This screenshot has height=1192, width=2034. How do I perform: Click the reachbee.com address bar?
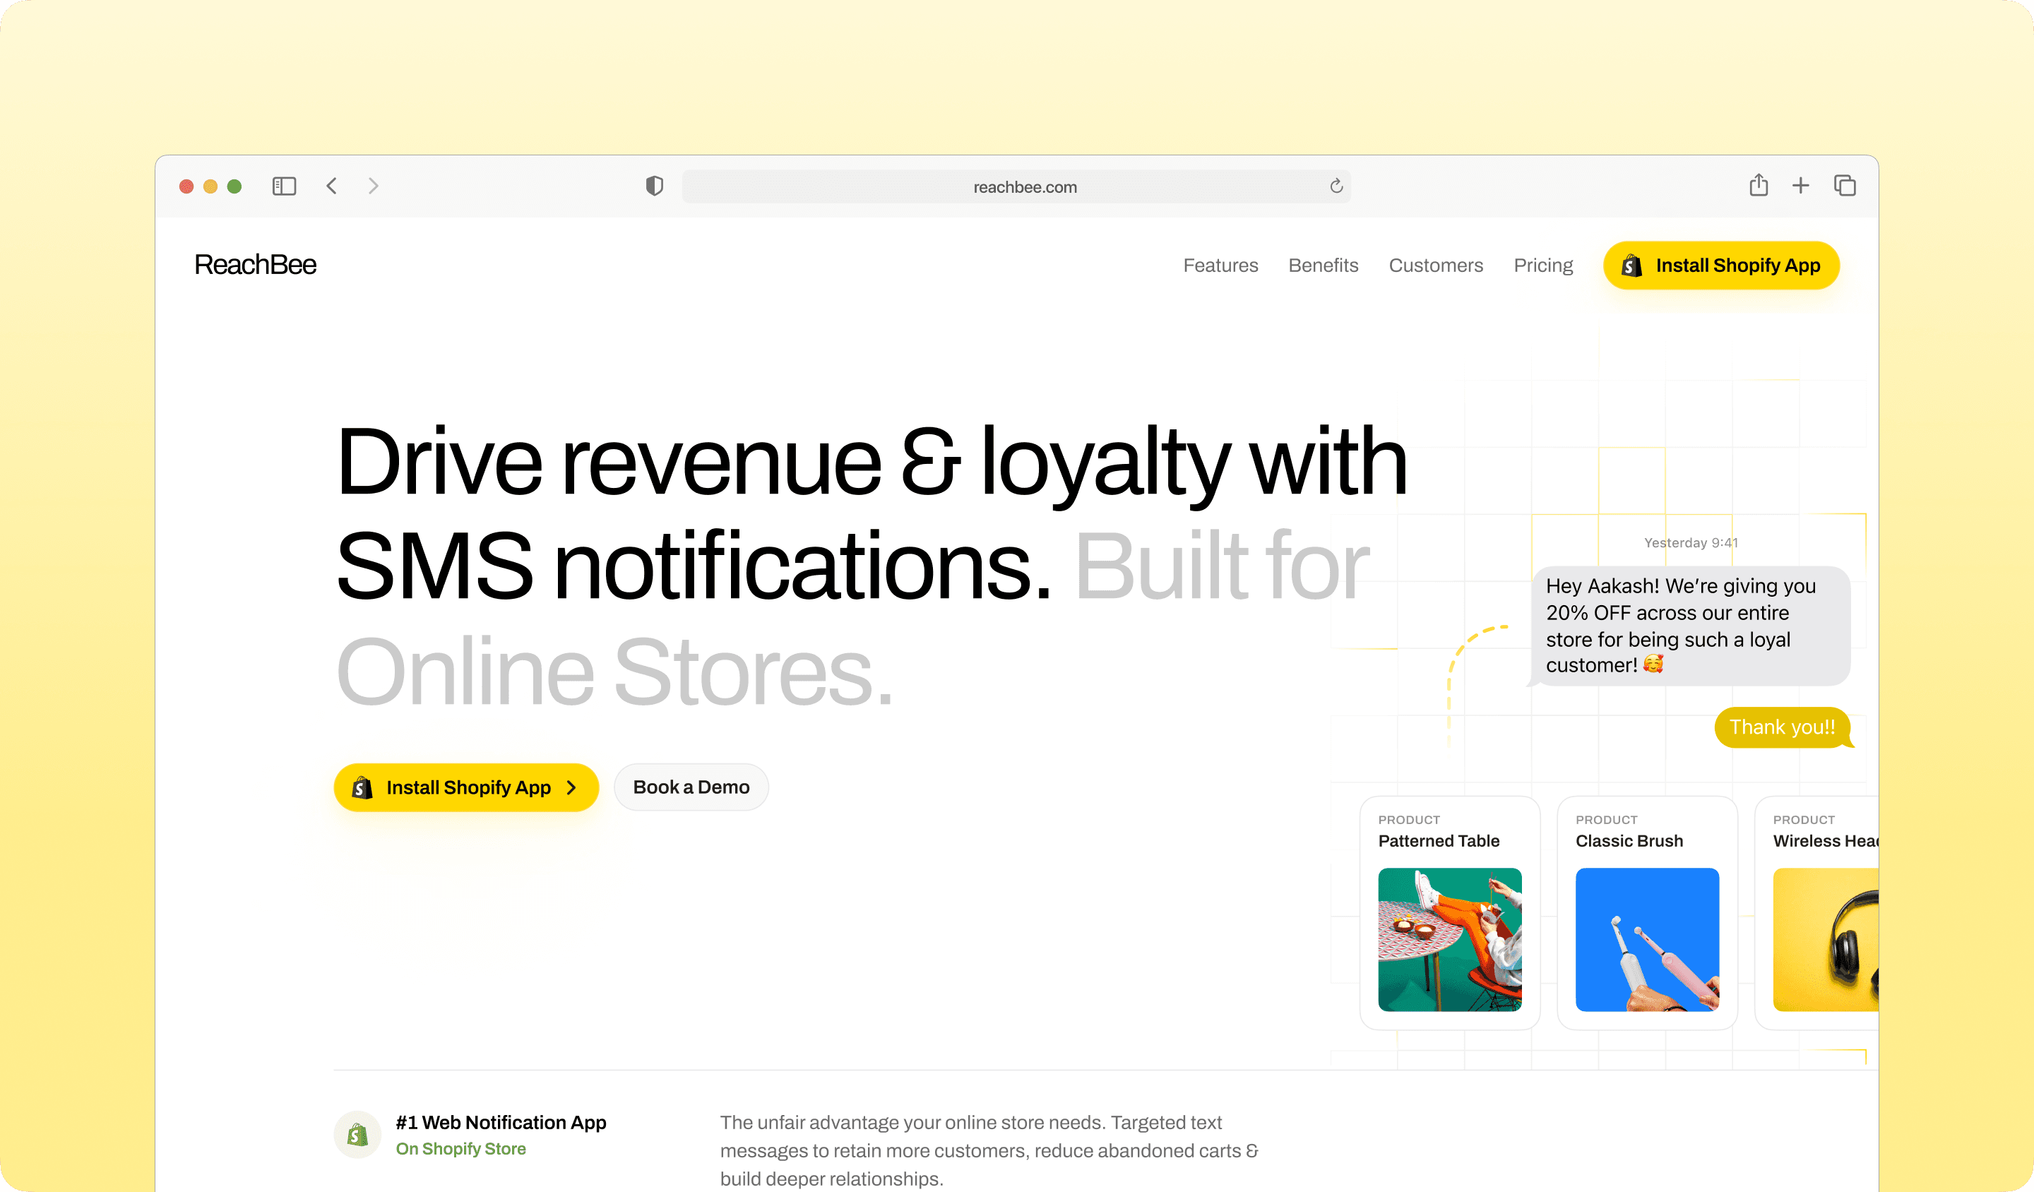coord(1016,186)
